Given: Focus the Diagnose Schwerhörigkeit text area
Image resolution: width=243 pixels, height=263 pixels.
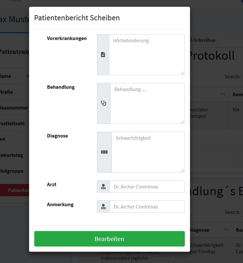Looking at the screenshot, I should (x=148, y=152).
